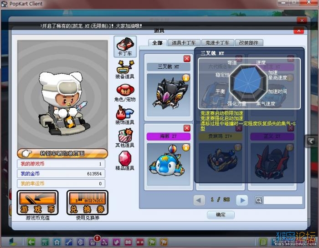The width and height of the screenshot is (319, 248).
Task: Show info for the 海豚 Z7 kart
Action: (186, 147)
